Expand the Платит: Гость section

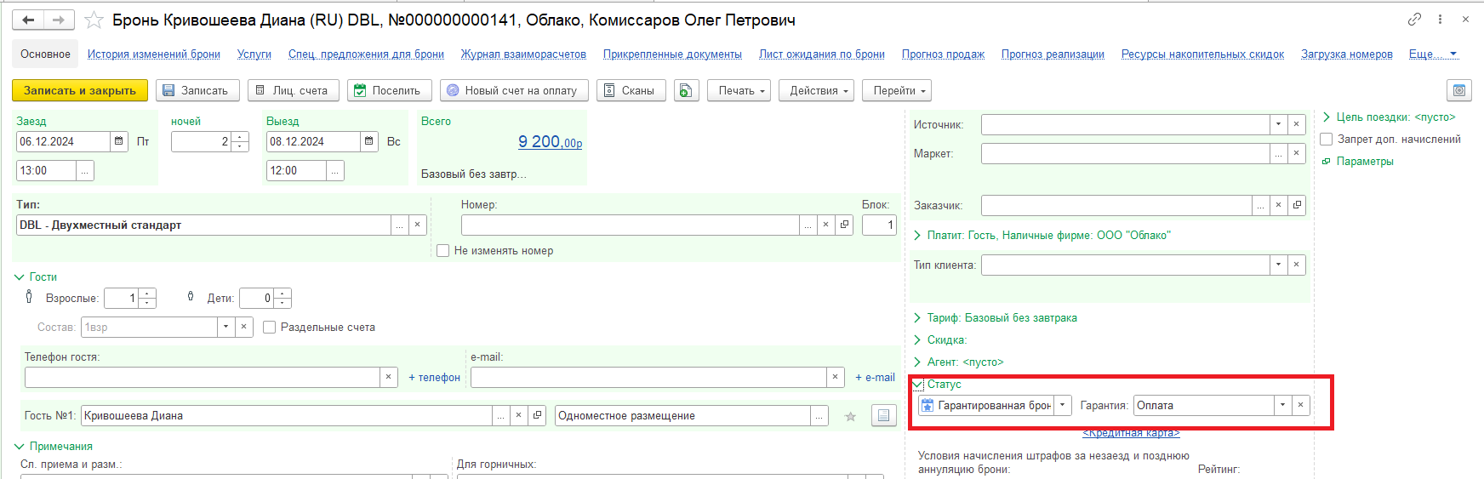[x=917, y=235]
